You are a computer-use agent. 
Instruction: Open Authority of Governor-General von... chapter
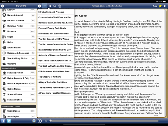56,55
